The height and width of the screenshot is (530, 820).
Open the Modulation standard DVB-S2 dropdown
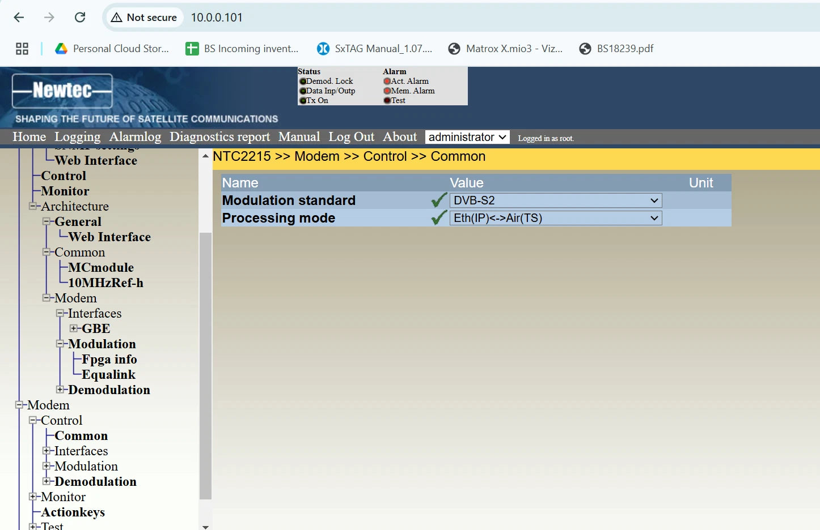pos(555,200)
